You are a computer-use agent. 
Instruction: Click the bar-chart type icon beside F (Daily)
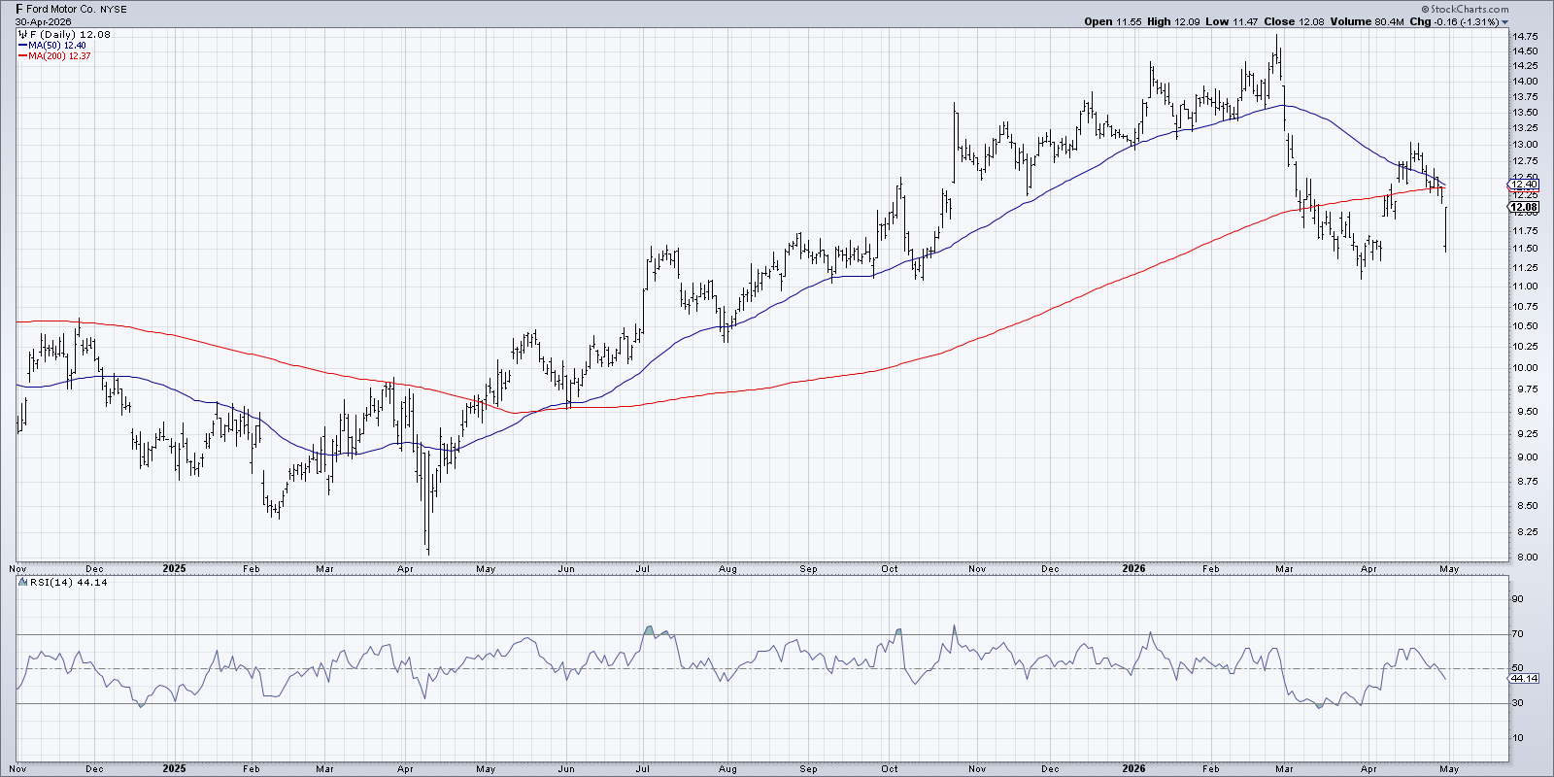click(x=22, y=35)
